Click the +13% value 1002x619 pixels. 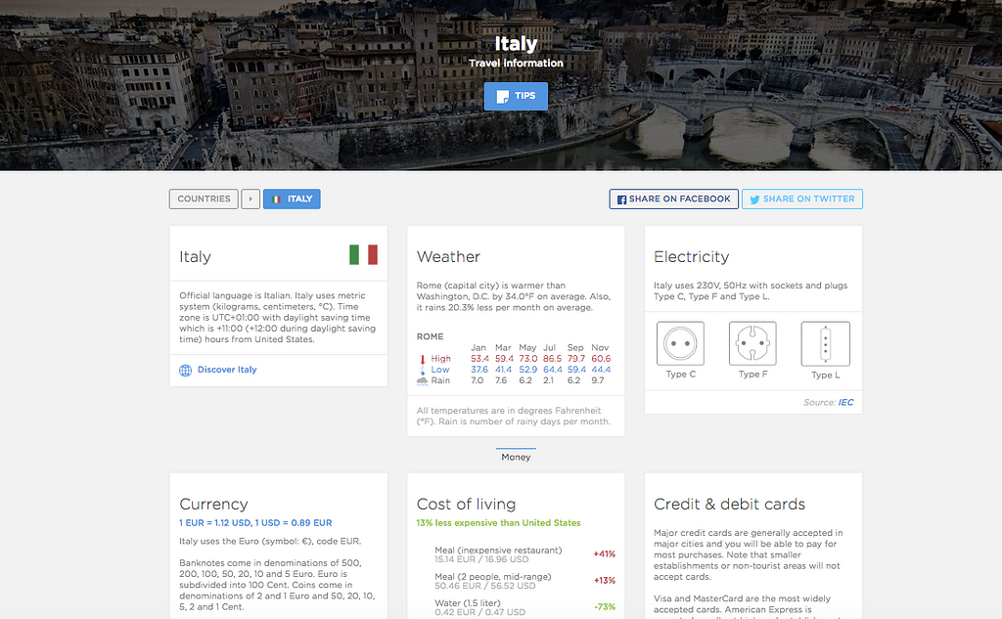[605, 581]
